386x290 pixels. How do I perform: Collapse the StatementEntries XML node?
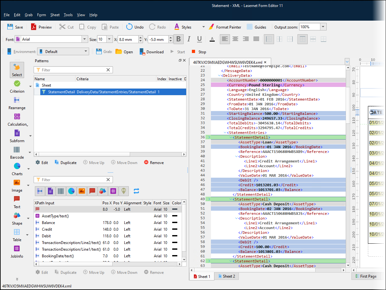(x=225, y=133)
